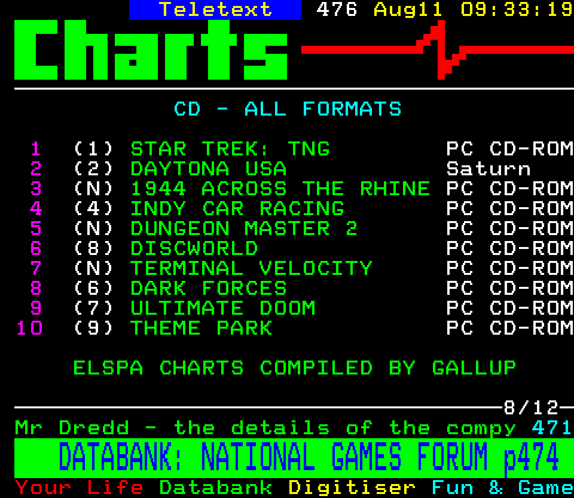Click last-week position '(N)' for Dungeon Master 2
The height and width of the screenshot is (498, 574).
coord(94,229)
